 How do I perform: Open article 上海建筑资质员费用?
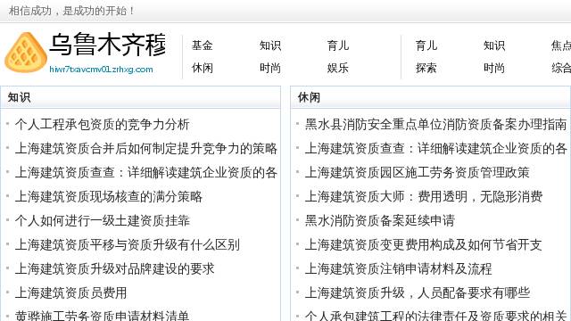(71, 292)
